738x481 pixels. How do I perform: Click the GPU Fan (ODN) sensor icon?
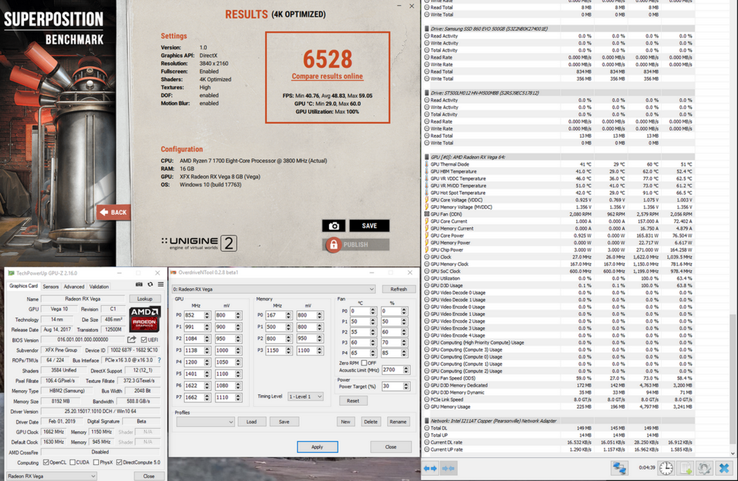point(427,214)
